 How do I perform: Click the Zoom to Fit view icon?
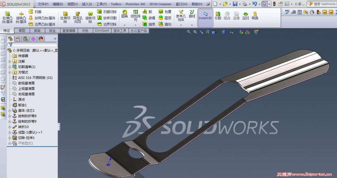(x=189, y=32)
